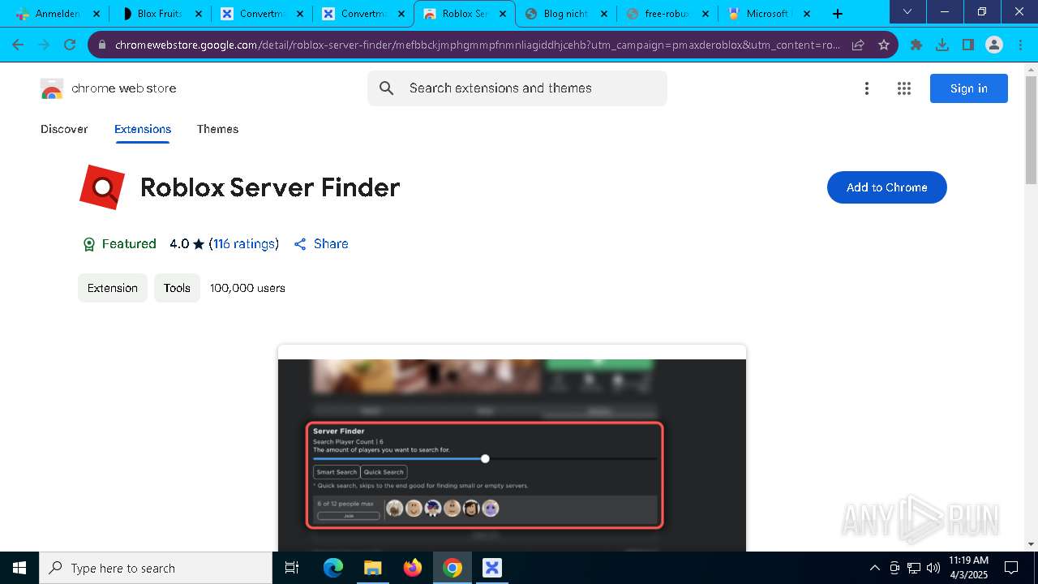Close the Microsoft tab
The width and height of the screenshot is (1038, 584).
point(806,14)
